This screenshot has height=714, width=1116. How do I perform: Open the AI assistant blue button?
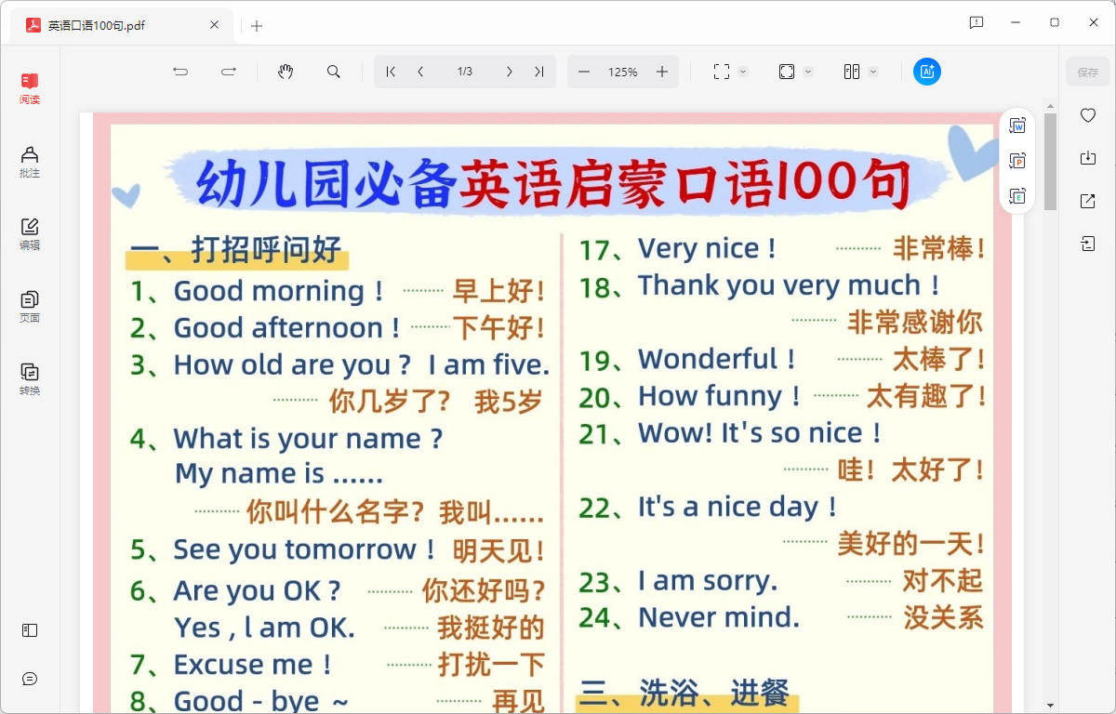(927, 72)
